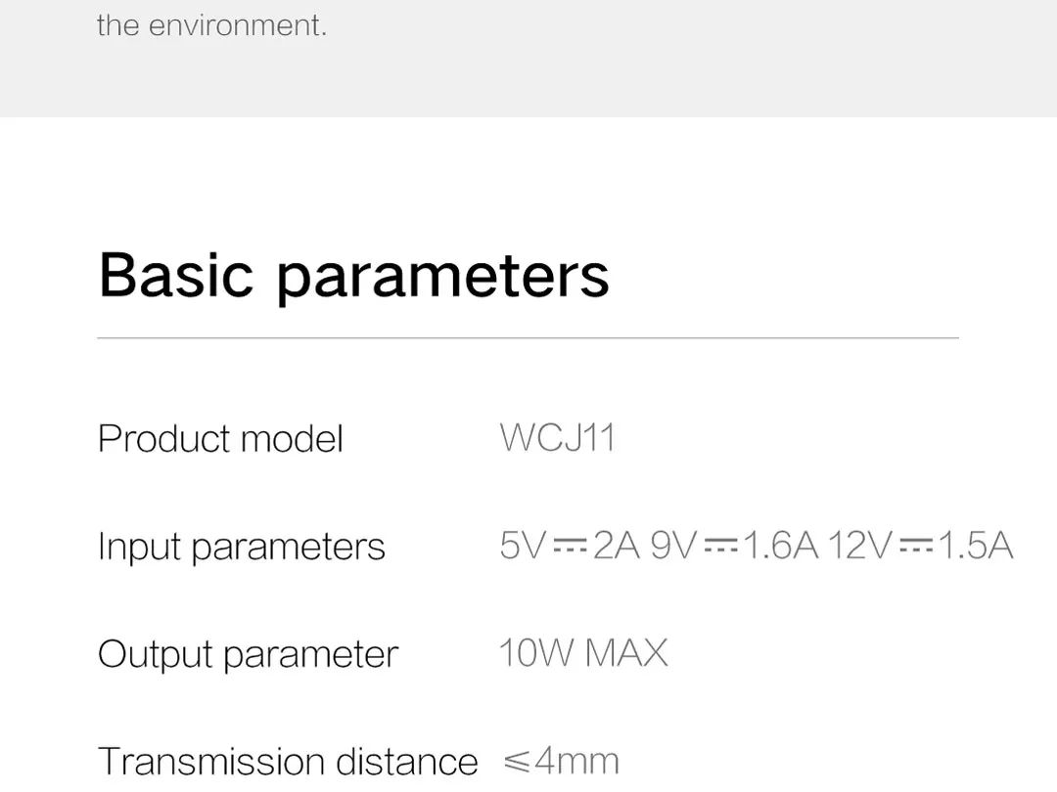Click the less-than-or-equal symbol before 4mm
This screenshot has width=1057, height=792.
coord(516,761)
